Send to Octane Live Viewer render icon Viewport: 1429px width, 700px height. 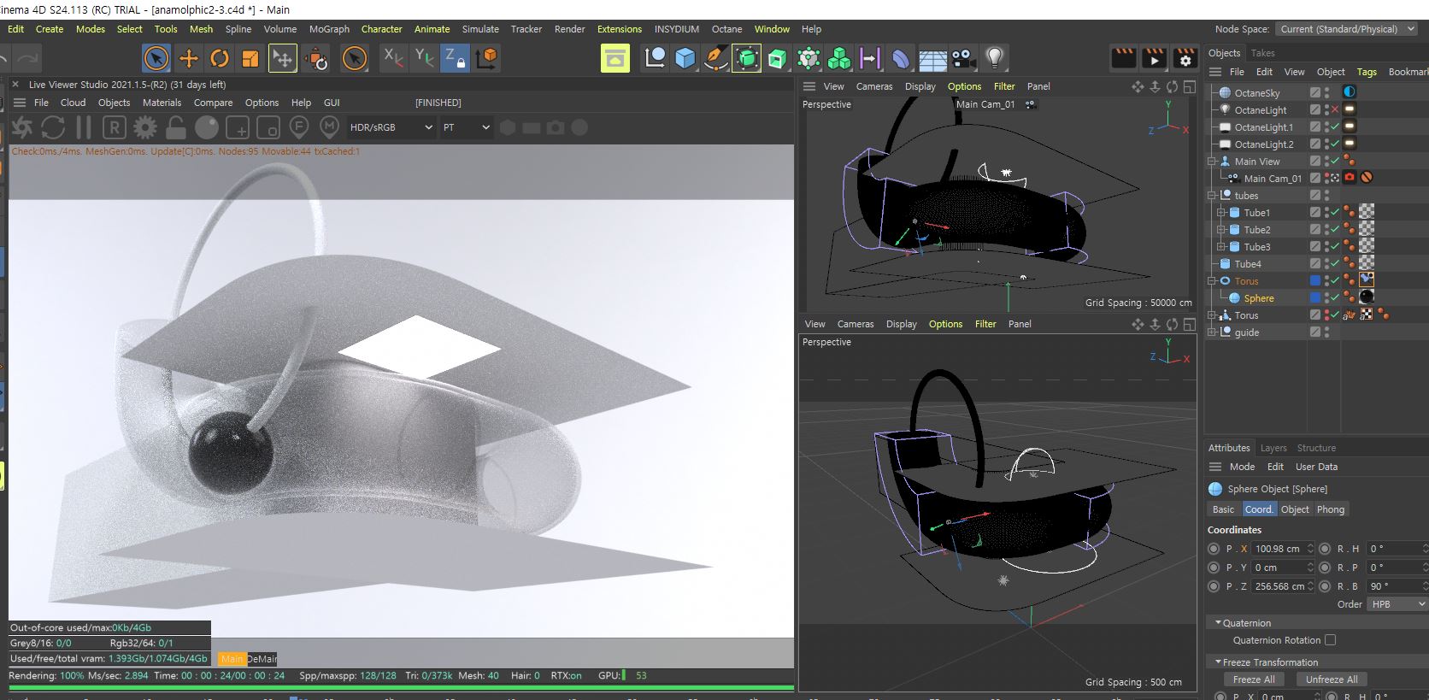click(x=22, y=128)
